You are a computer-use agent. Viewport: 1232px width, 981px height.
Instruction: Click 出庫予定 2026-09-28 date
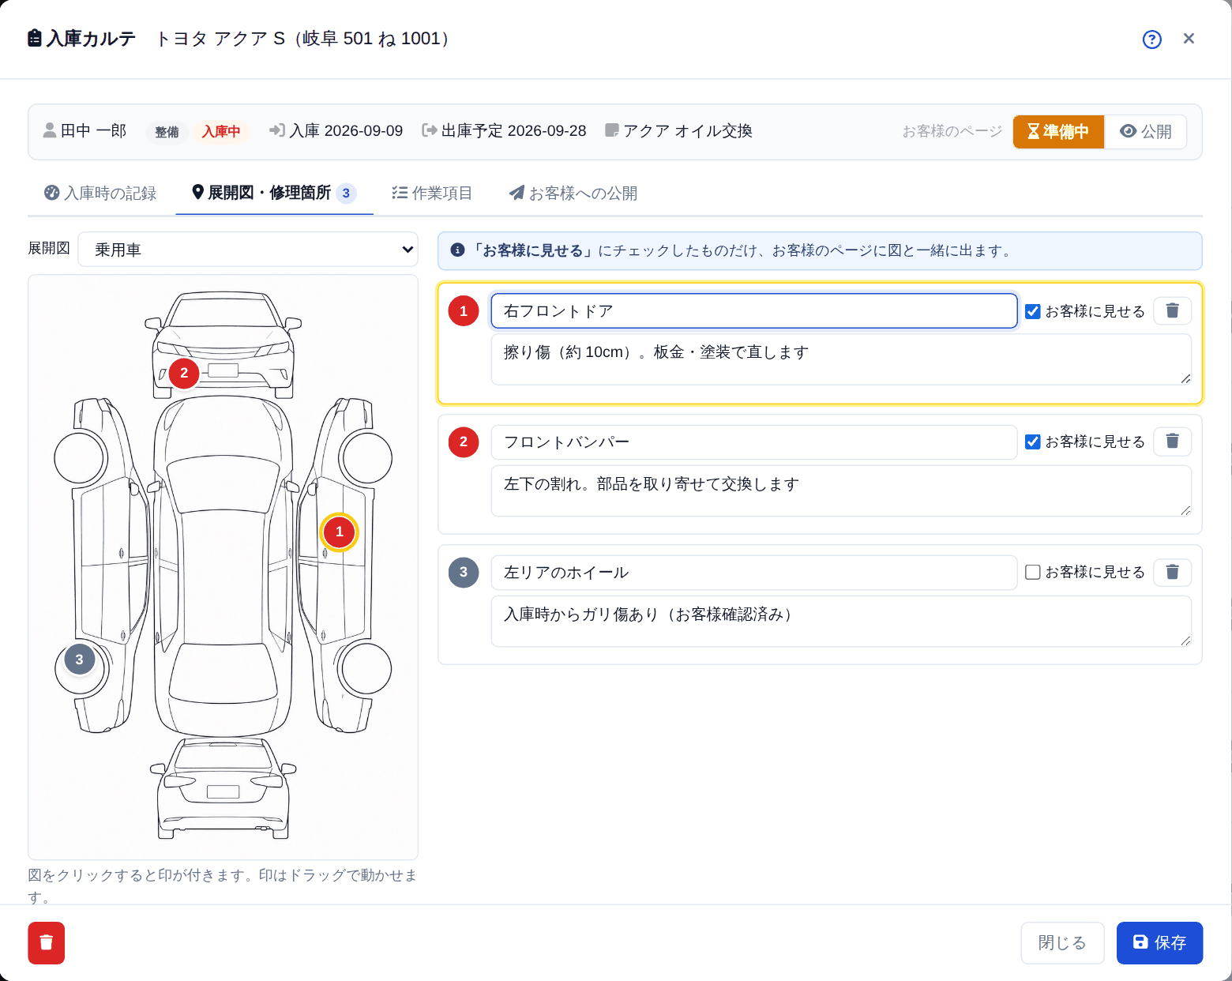(513, 131)
